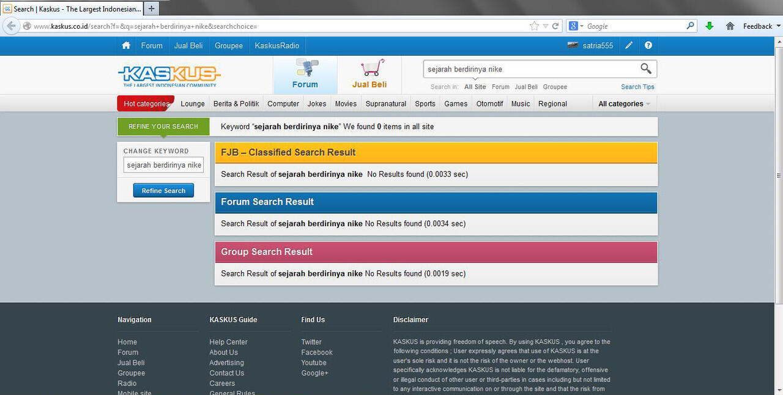Set search scope to Groupee
Screen dimensions: 783x395
pyautogui.click(x=555, y=87)
